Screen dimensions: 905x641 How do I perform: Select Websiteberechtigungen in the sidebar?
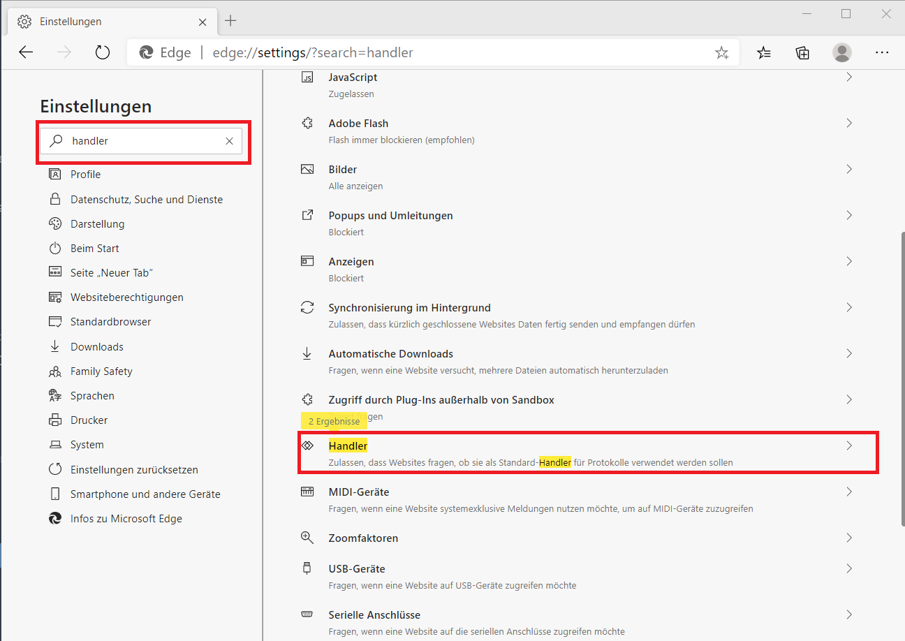(x=126, y=297)
